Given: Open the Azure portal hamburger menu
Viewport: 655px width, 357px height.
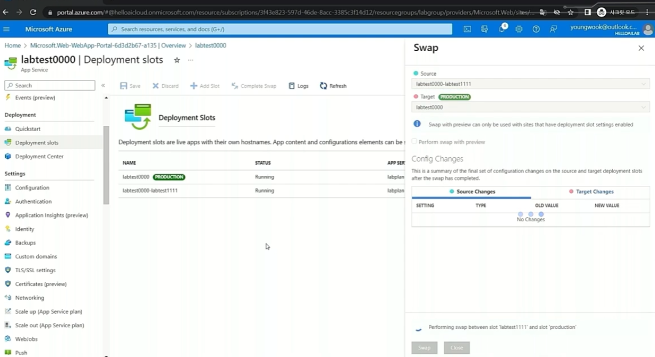Looking at the screenshot, I should click(x=6, y=29).
